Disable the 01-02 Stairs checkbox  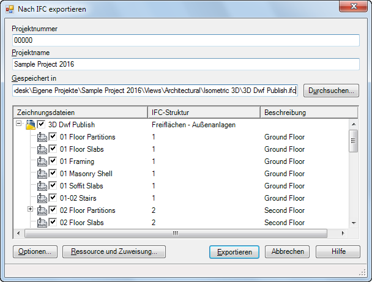[x=53, y=198]
